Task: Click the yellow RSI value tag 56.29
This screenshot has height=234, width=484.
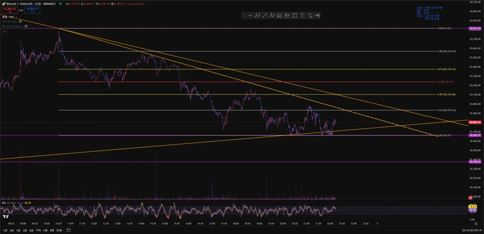Action: (472, 206)
